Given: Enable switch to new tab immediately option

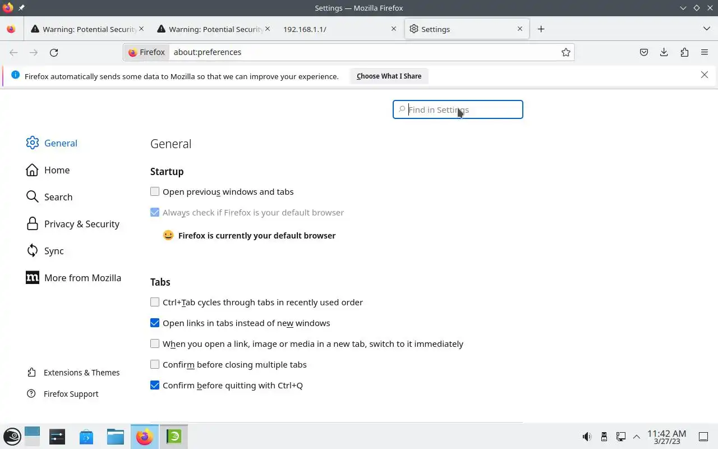Looking at the screenshot, I should click(155, 343).
